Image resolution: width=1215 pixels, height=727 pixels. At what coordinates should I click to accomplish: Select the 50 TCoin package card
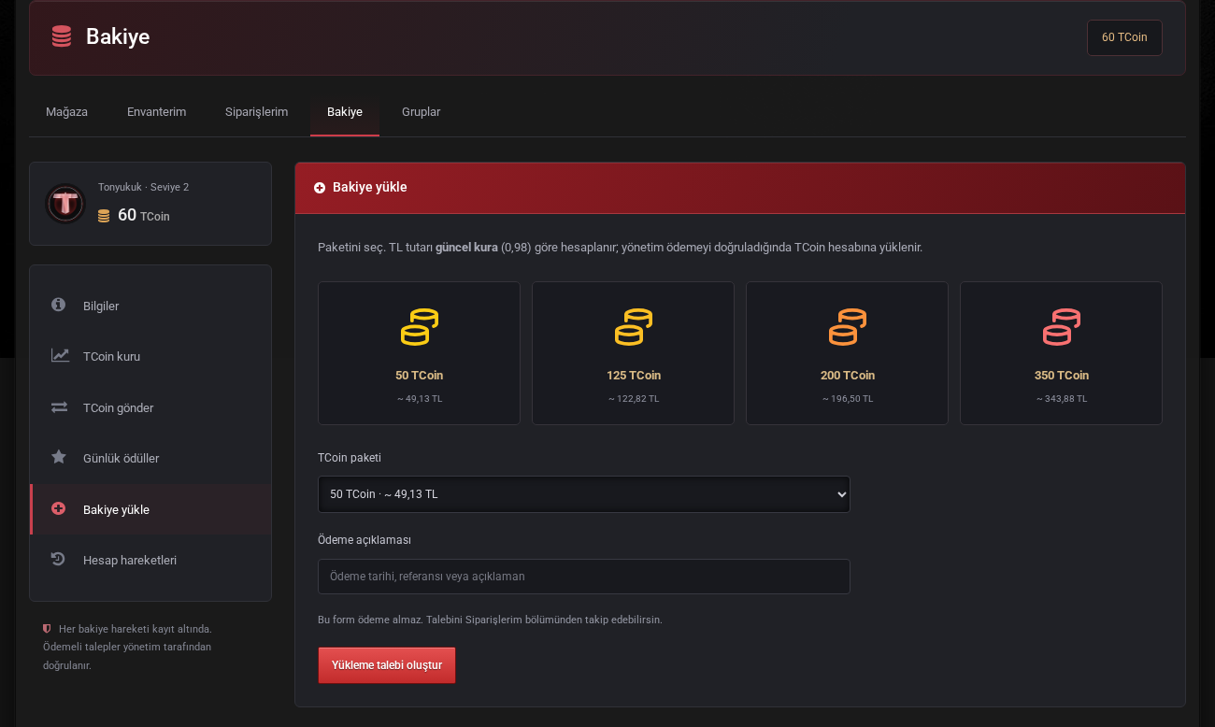[x=419, y=353]
